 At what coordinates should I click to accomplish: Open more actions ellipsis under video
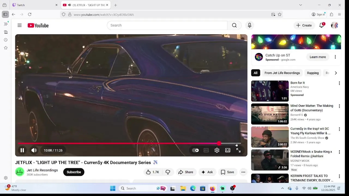243,172
